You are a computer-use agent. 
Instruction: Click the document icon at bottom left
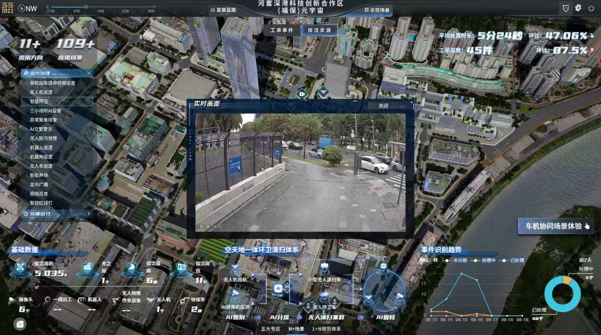20,324
